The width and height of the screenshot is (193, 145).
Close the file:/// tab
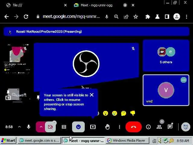point(65,5)
